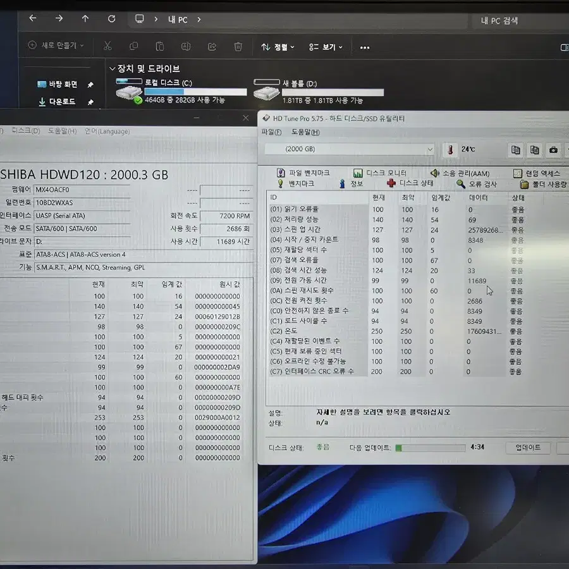Click the thermometer temperature icon

point(450,149)
